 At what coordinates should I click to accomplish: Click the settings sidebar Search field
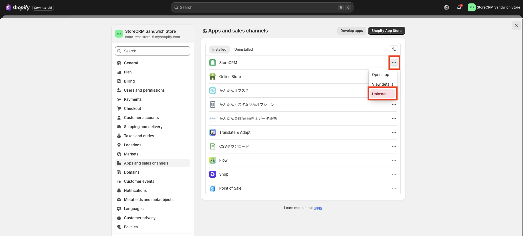click(153, 51)
